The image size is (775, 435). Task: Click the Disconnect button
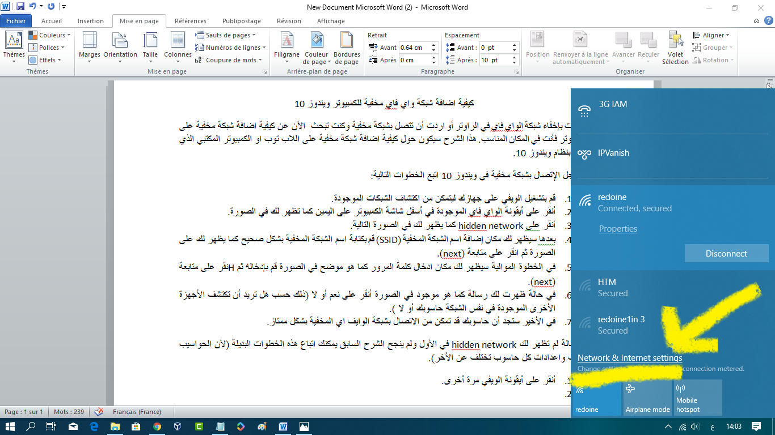[x=726, y=254]
